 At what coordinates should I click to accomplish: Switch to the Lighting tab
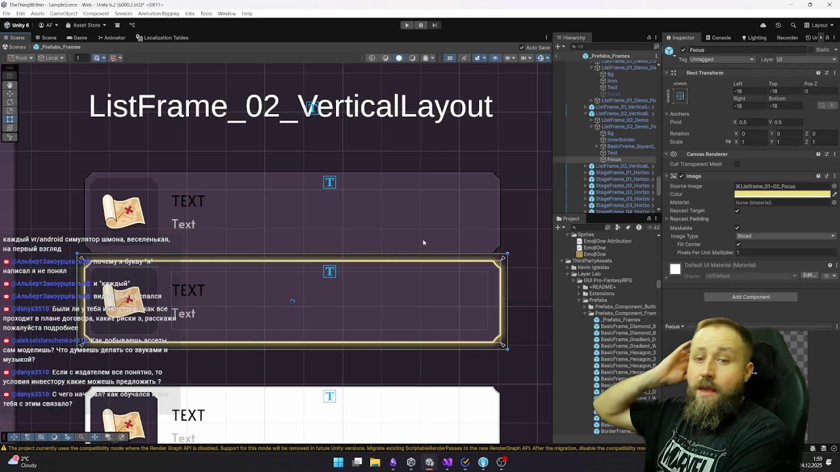[753, 37]
